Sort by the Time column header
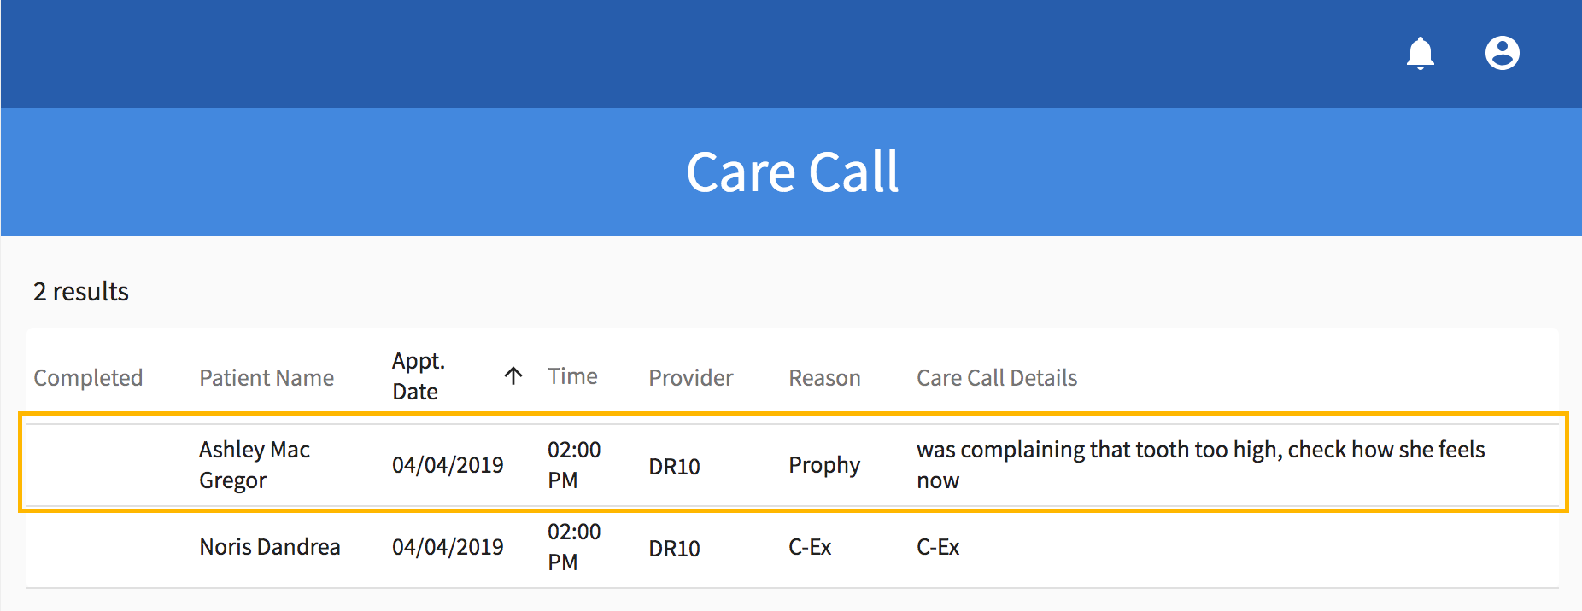Screen dimensions: 1582x611 tap(572, 376)
